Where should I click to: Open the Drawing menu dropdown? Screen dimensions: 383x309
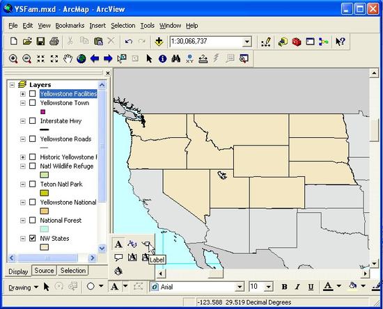[x=23, y=287]
